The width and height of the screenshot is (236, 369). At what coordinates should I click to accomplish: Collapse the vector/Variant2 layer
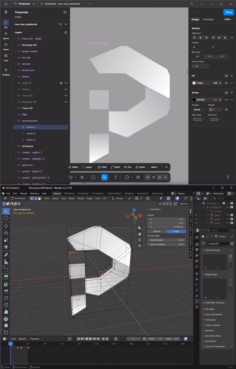[16, 121]
